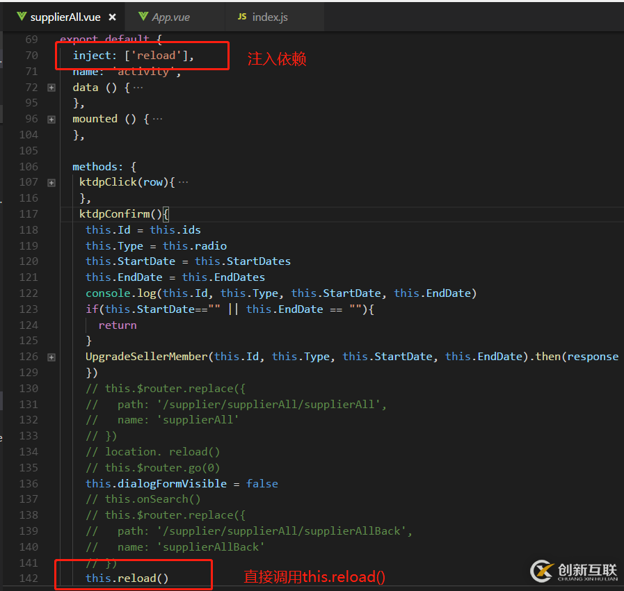The height and width of the screenshot is (591, 624).
Task: Click the JS icon on the index.js tab
Action: [x=242, y=17]
